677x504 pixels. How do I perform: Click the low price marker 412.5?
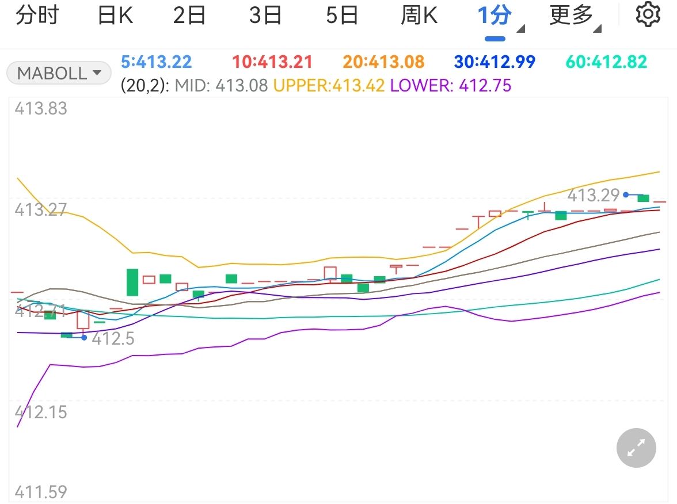click(x=113, y=339)
